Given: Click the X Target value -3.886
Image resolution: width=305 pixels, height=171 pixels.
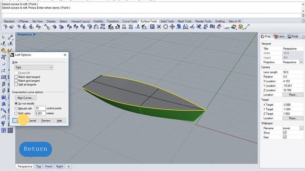Looking at the screenshot, I should click(293, 104).
